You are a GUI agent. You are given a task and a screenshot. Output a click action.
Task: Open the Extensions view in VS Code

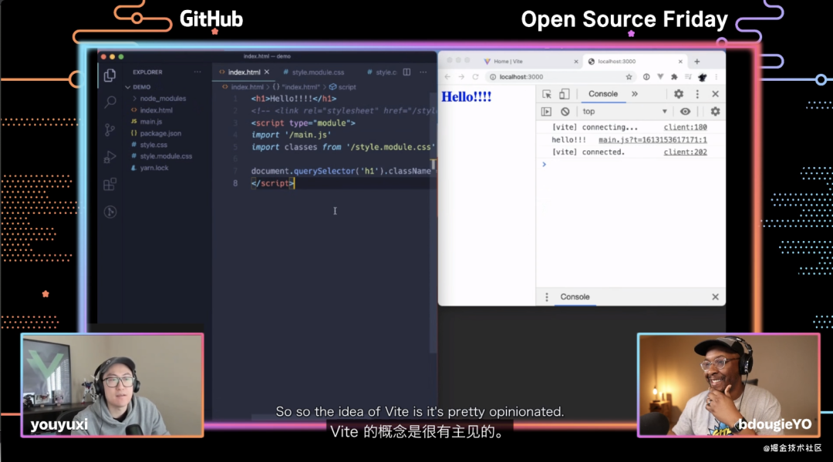pyautogui.click(x=110, y=184)
